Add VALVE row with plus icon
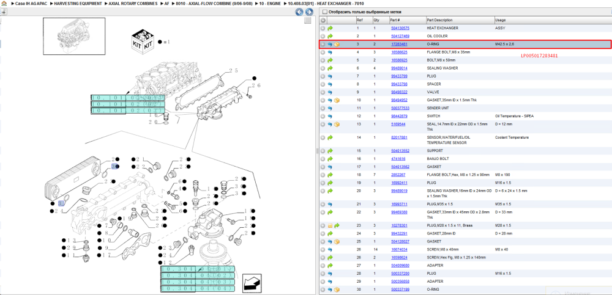The image size is (612, 295). coord(323,92)
